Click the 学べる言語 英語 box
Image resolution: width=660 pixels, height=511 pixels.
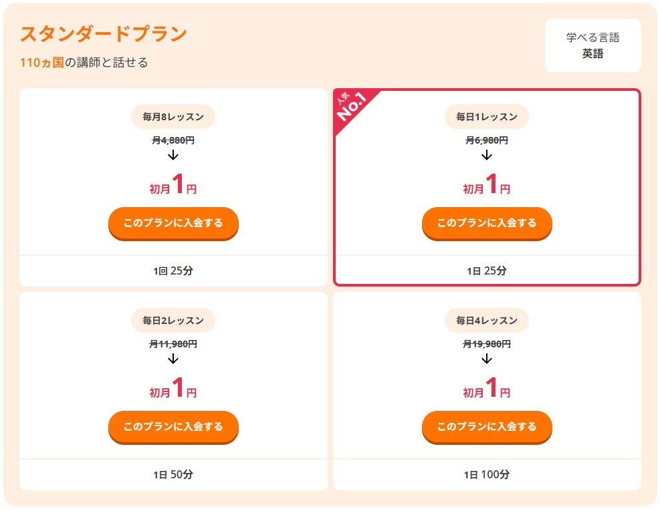[592, 45]
